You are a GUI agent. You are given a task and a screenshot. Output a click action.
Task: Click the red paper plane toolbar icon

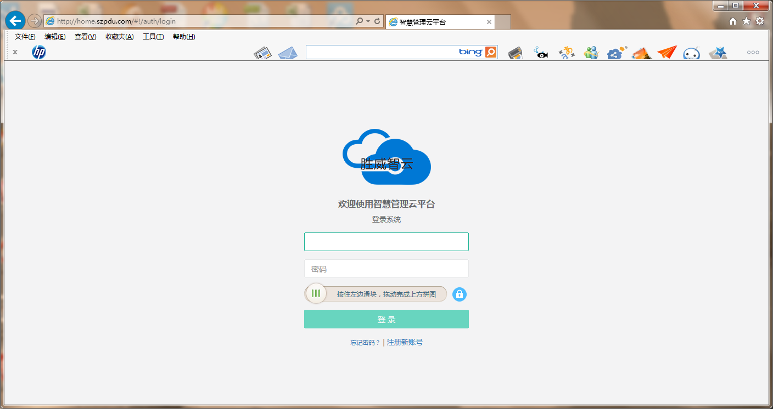pos(667,53)
